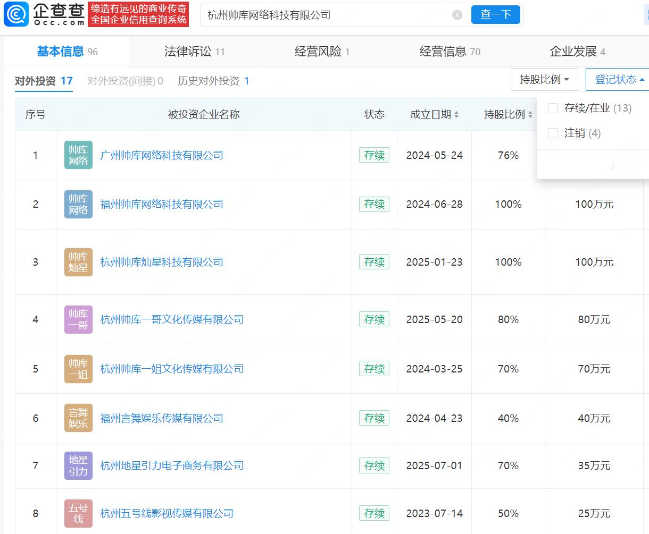649x534 pixels.
Task: Select the 帅库灿星 company logo icon
Action: (x=78, y=262)
